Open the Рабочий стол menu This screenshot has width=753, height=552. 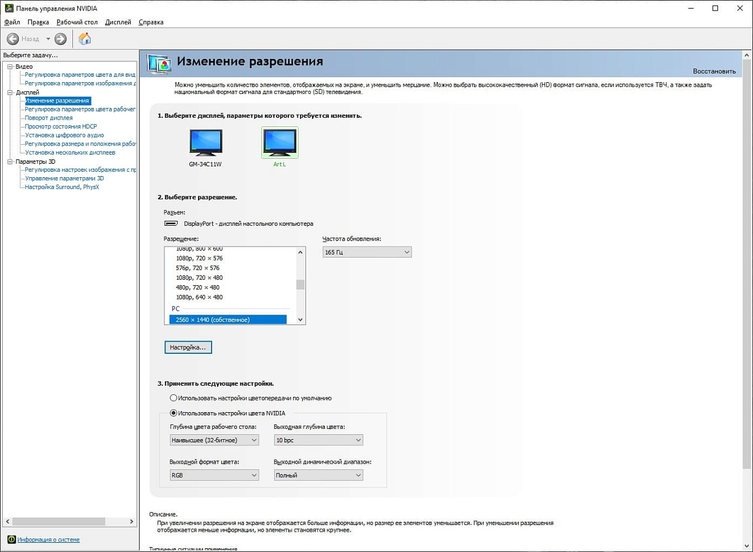[x=77, y=22]
